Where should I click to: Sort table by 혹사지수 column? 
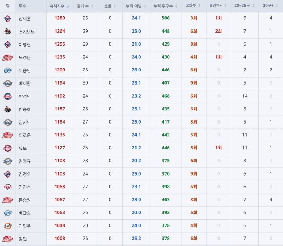click(59, 6)
